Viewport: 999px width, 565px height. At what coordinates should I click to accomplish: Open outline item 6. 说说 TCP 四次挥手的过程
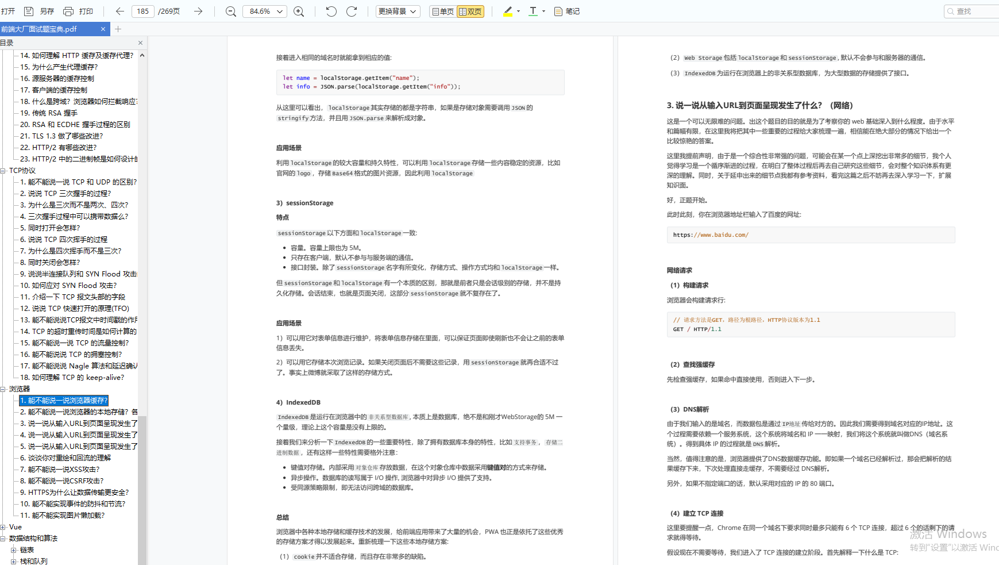click(x=64, y=239)
